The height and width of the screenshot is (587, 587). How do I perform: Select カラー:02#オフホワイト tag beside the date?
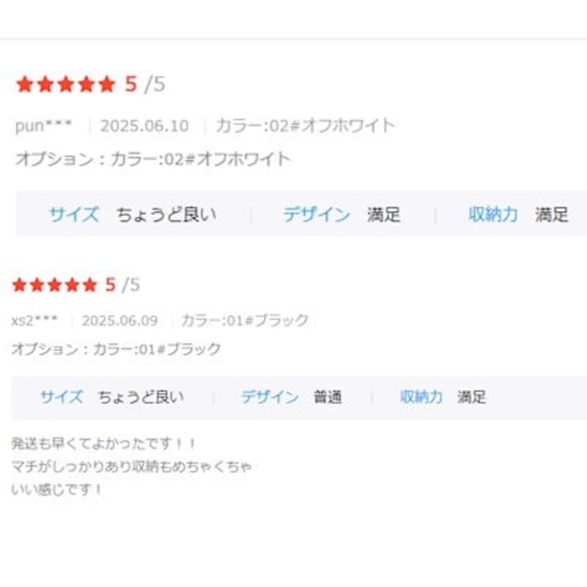pos(305,126)
